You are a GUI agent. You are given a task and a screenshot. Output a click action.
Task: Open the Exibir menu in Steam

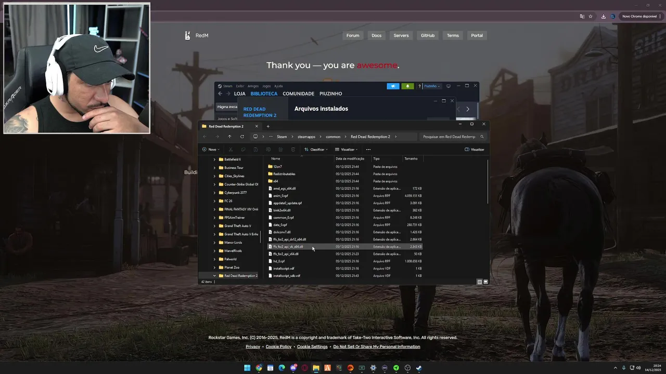[240, 86]
